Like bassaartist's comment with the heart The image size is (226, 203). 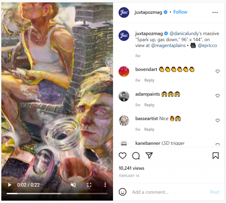click(x=218, y=120)
